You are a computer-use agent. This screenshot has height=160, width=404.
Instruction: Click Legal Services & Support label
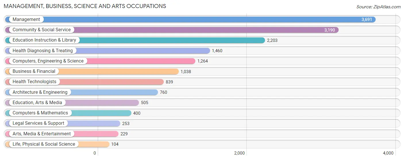[x=39, y=123]
